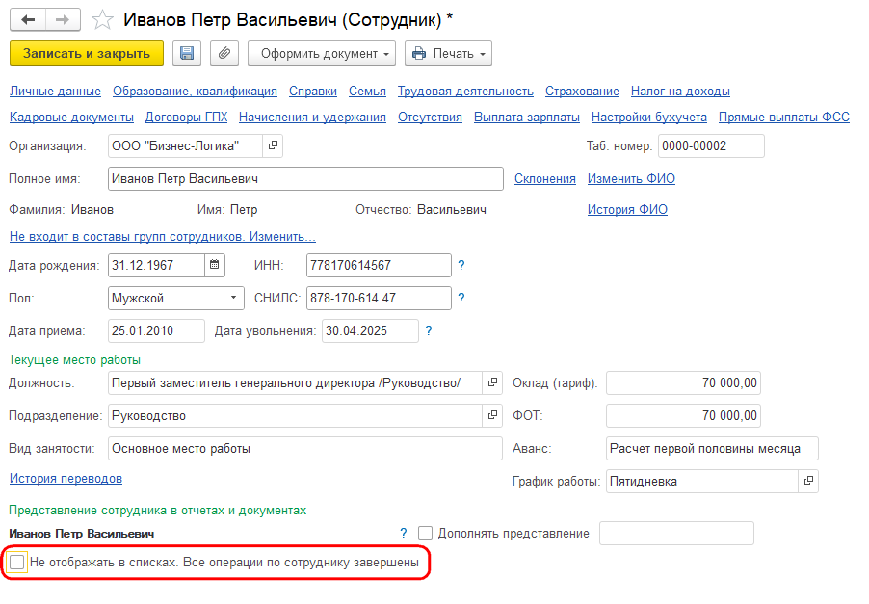Open organization ООО Бизнес-Логика record icon
This screenshot has height=604, width=869.
coord(273,145)
